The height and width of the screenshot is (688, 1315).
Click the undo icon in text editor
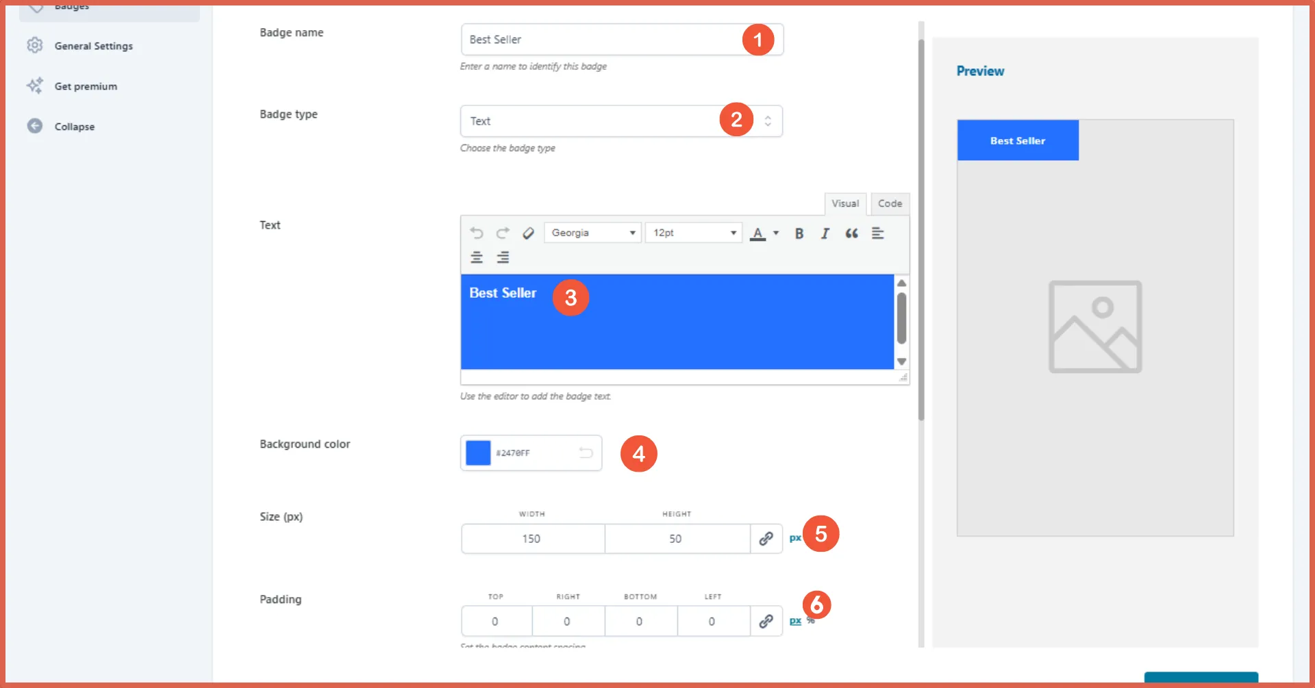(477, 233)
